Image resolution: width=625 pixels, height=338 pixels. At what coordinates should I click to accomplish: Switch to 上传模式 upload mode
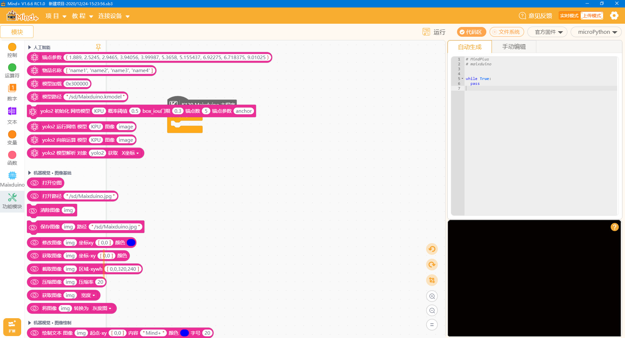coord(592,16)
